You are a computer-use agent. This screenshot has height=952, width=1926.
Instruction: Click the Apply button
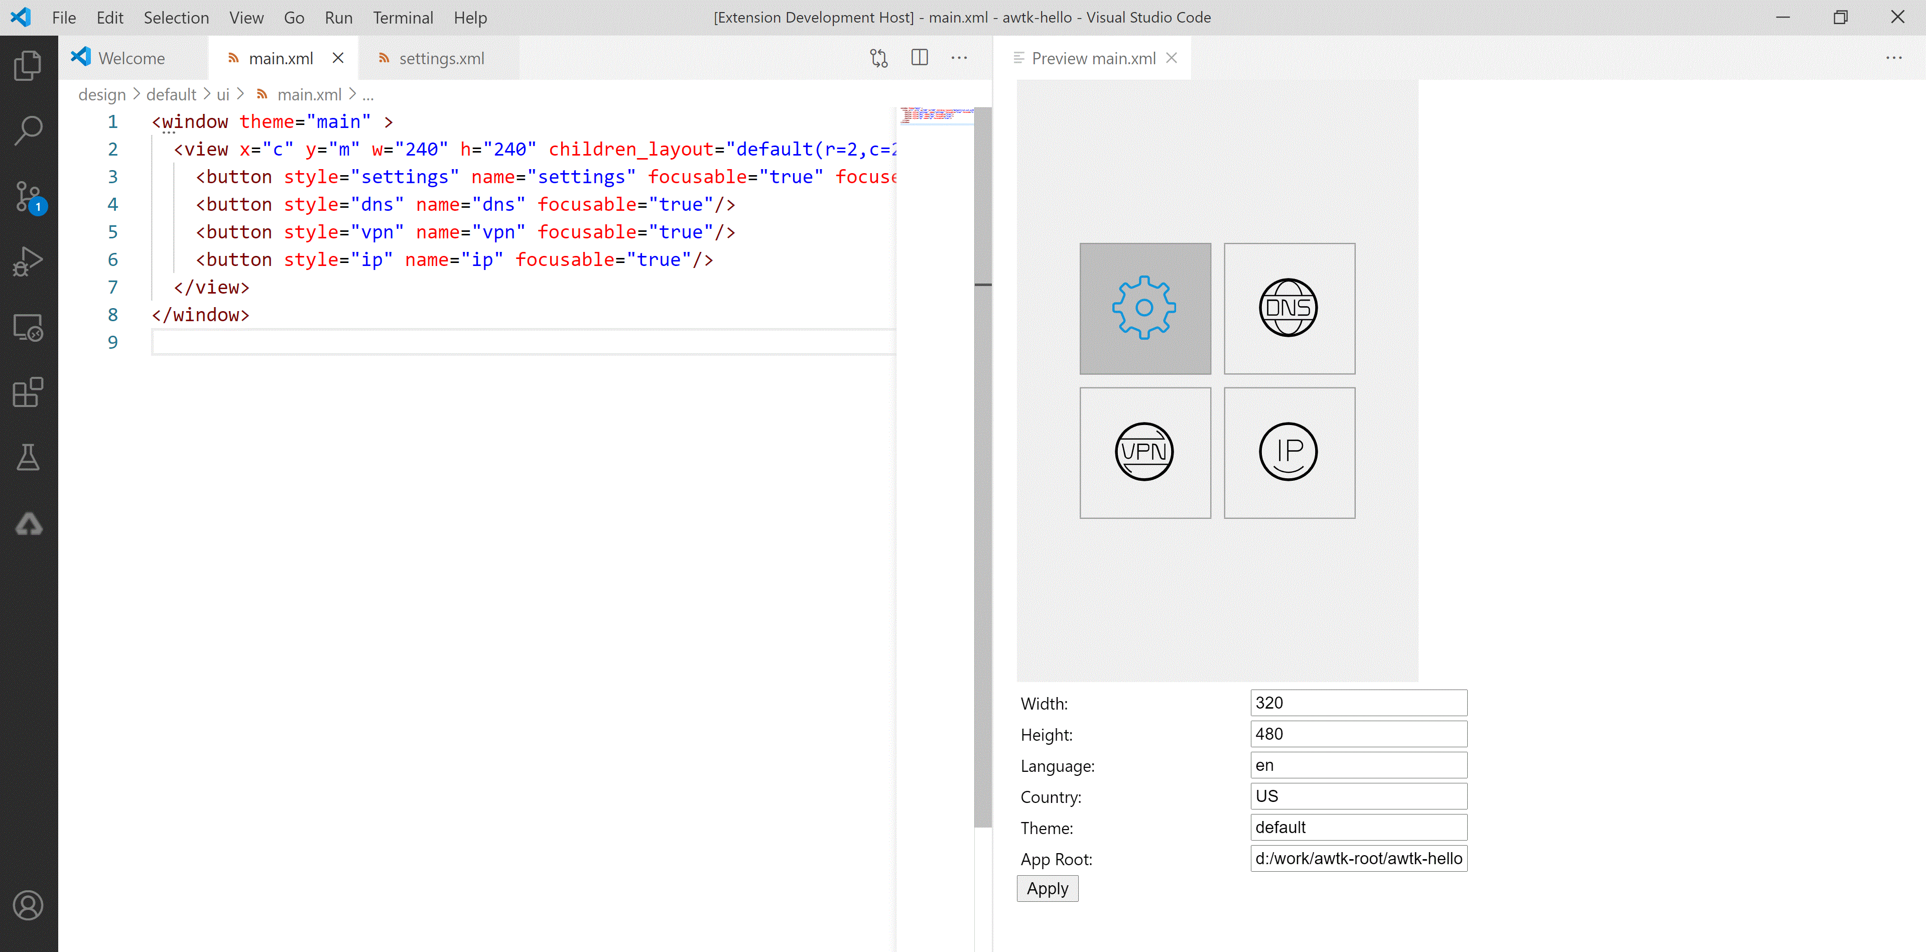1048,888
